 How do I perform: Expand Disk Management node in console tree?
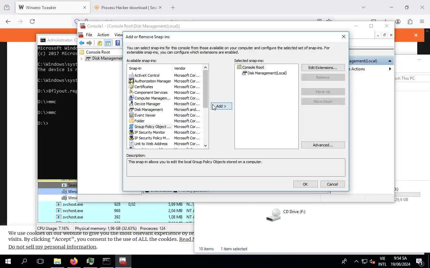click(81, 58)
